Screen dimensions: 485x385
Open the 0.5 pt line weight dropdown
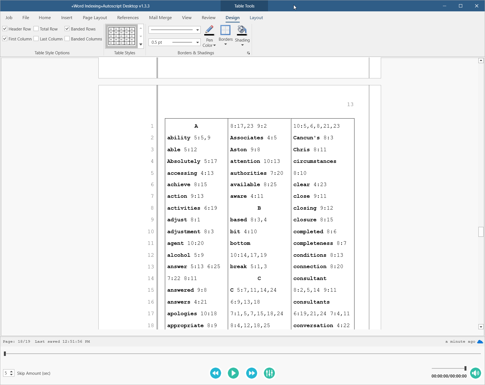197,42
